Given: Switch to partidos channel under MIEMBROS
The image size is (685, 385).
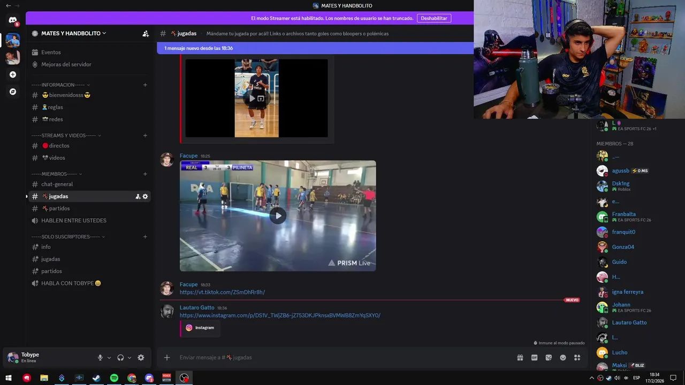Looking at the screenshot, I should pyautogui.click(x=89, y=209).
